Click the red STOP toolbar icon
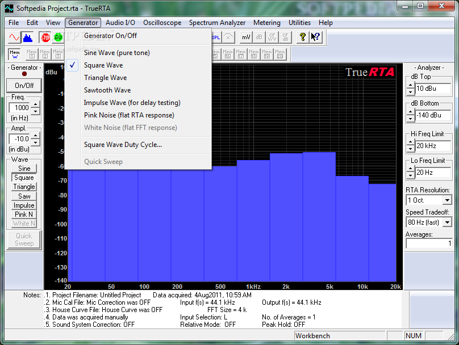The image size is (459, 345). click(x=45, y=37)
